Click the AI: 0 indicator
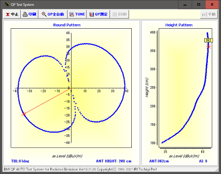Image resolution: width=221 pixels, height=174 pixels. tap(203, 161)
